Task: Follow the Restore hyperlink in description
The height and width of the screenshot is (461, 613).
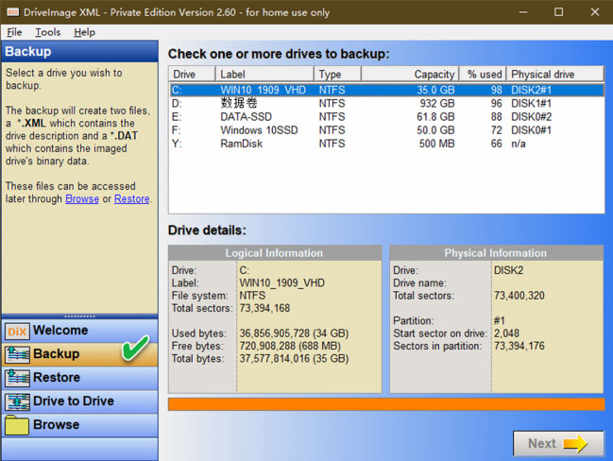Action: click(131, 198)
